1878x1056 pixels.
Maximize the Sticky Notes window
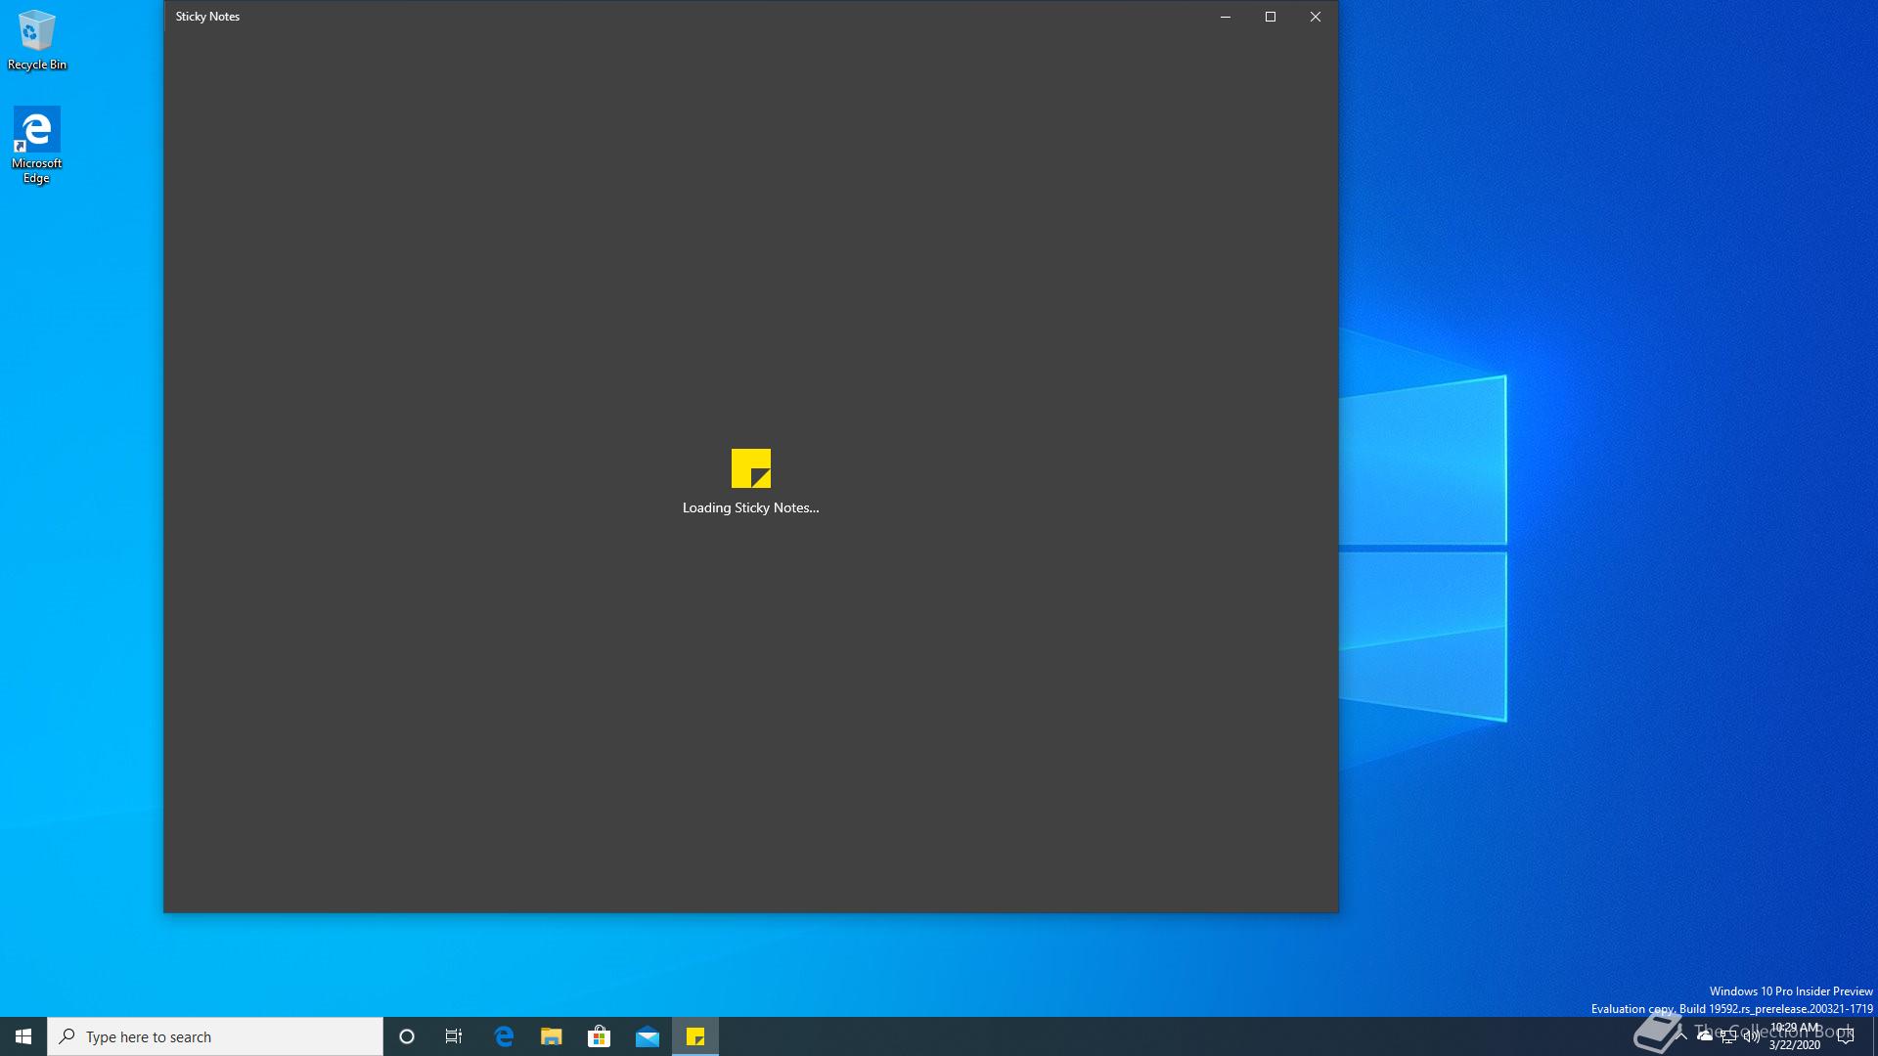point(1270,17)
